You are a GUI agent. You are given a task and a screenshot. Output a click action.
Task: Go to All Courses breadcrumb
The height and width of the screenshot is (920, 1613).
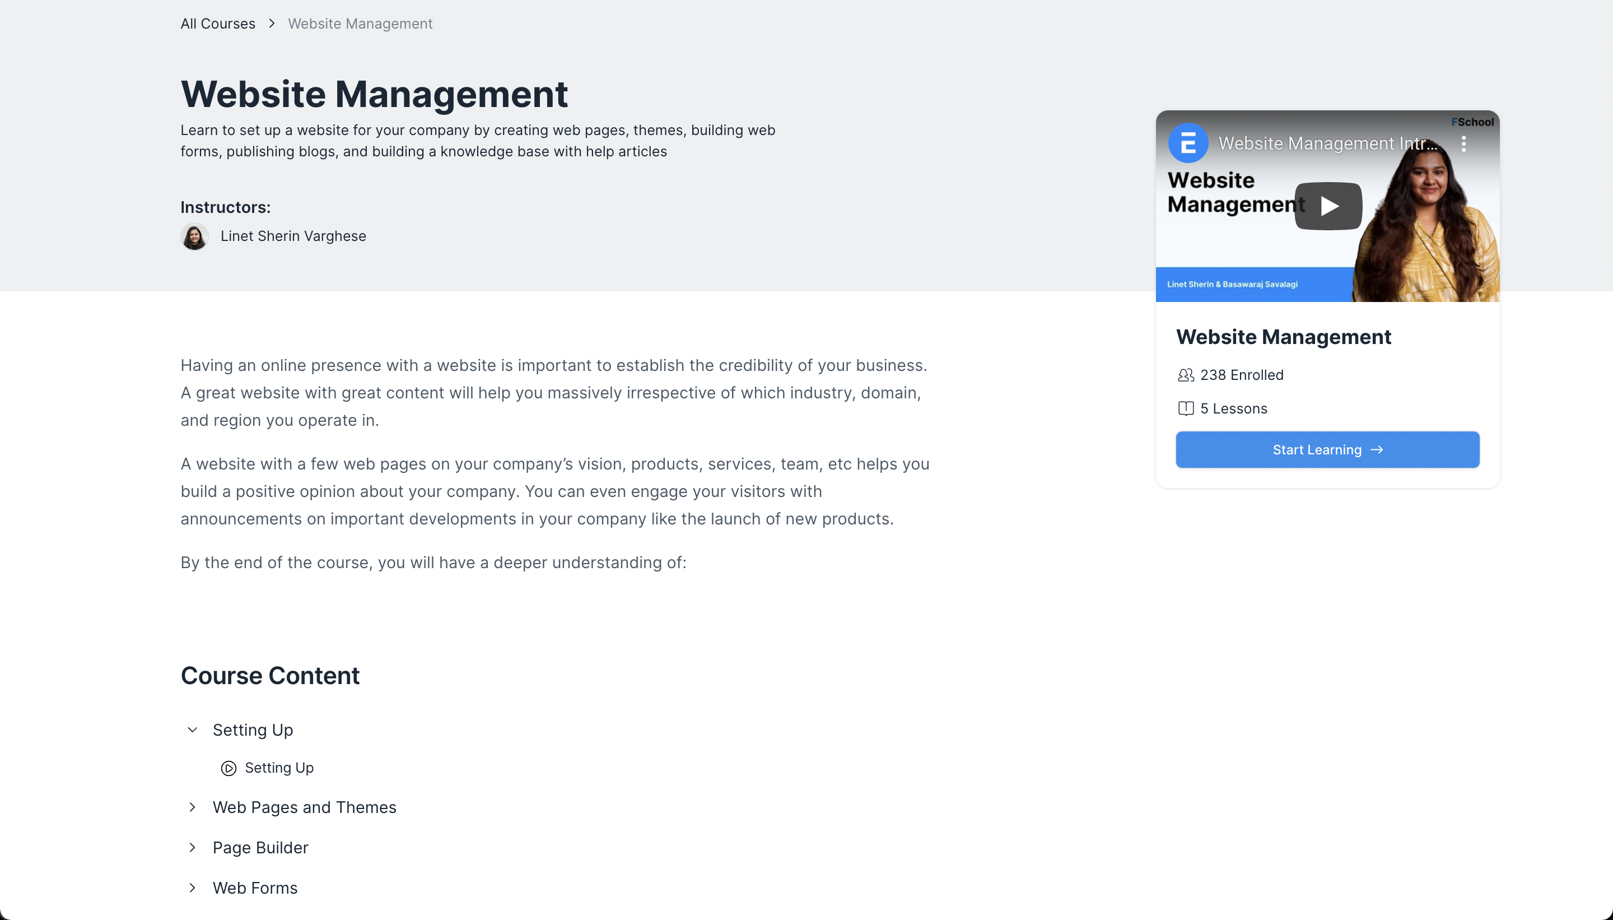218,24
